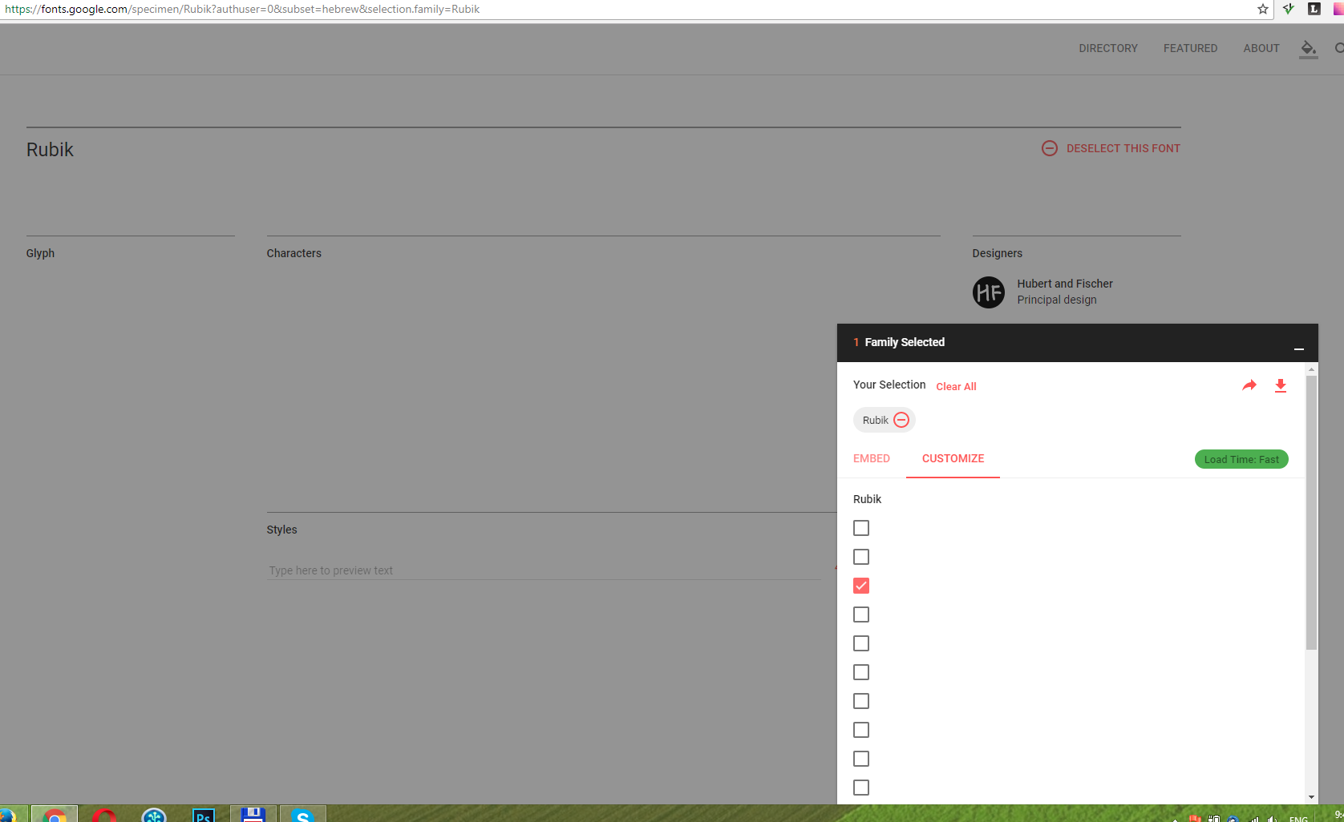The width and height of the screenshot is (1344, 822).
Task: Click the 'Rubik' page title
Action: (x=50, y=150)
